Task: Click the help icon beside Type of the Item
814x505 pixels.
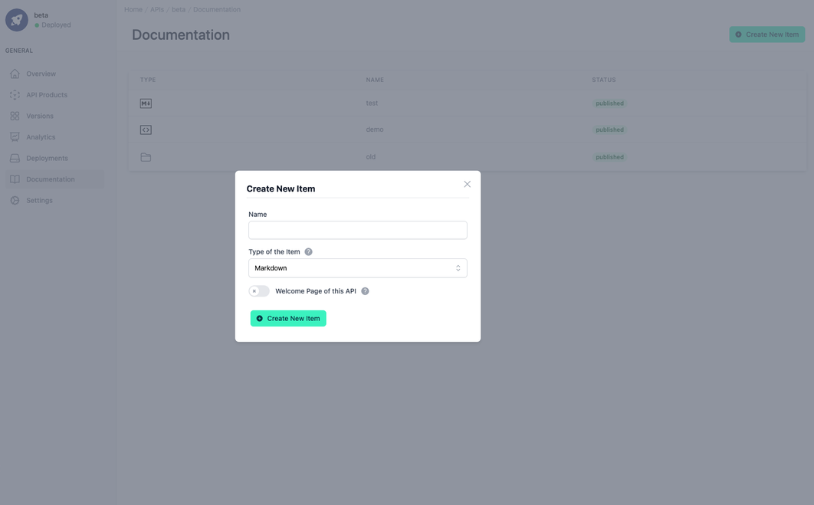Action: point(308,251)
